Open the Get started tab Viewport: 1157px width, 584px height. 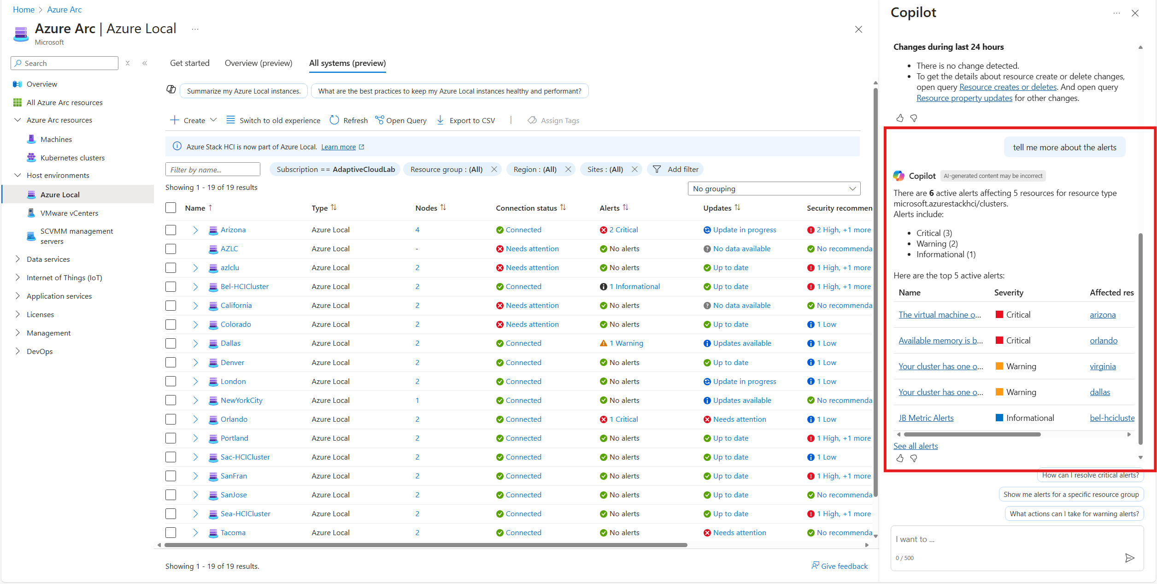pyautogui.click(x=189, y=63)
